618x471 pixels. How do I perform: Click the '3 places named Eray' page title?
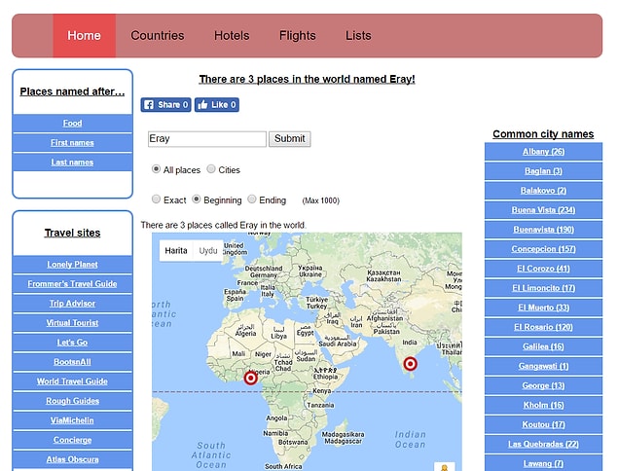307,79
